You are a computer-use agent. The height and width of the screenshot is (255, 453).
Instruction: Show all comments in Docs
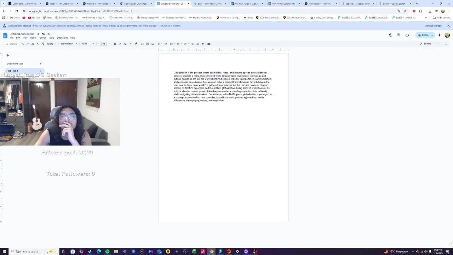pyautogui.click(x=398, y=35)
